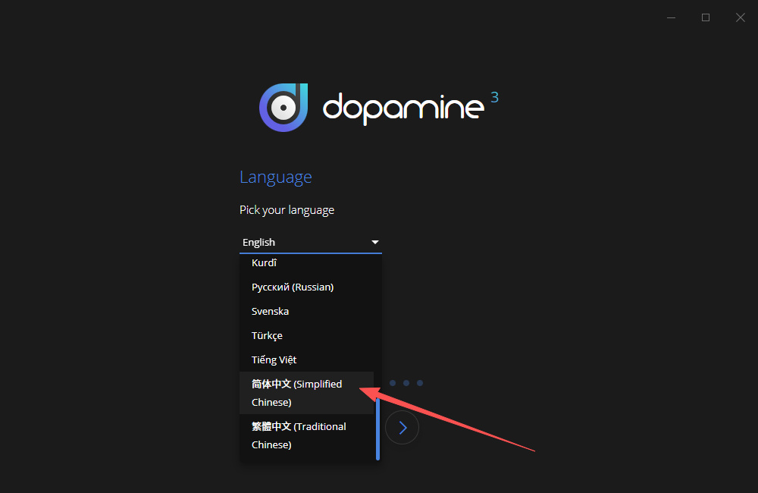Open the English language dropdown
Viewport: 758px width, 493px height.
click(310, 242)
